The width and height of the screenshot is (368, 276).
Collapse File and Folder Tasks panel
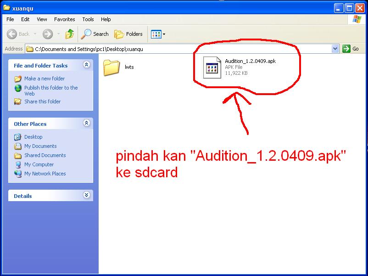click(x=86, y=65)
